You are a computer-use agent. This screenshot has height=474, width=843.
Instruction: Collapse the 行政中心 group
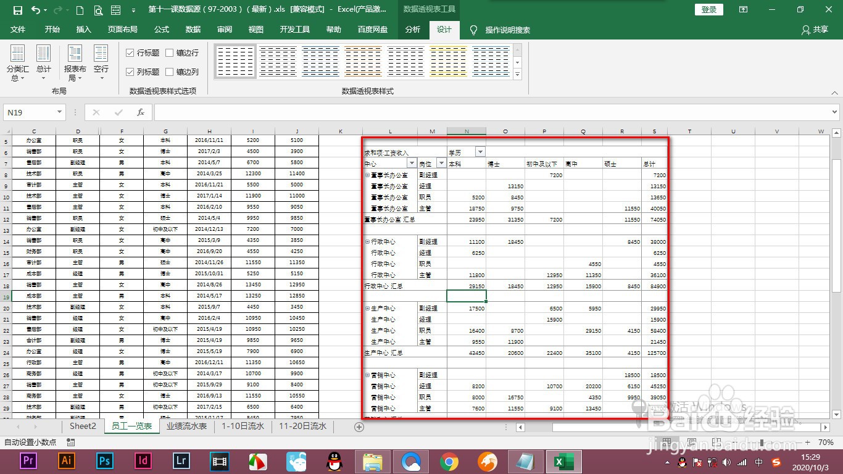(367, 242)
